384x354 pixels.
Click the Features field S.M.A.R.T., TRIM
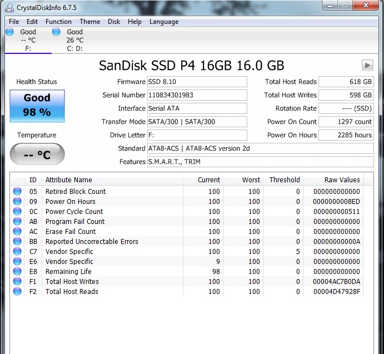point(261,162)
